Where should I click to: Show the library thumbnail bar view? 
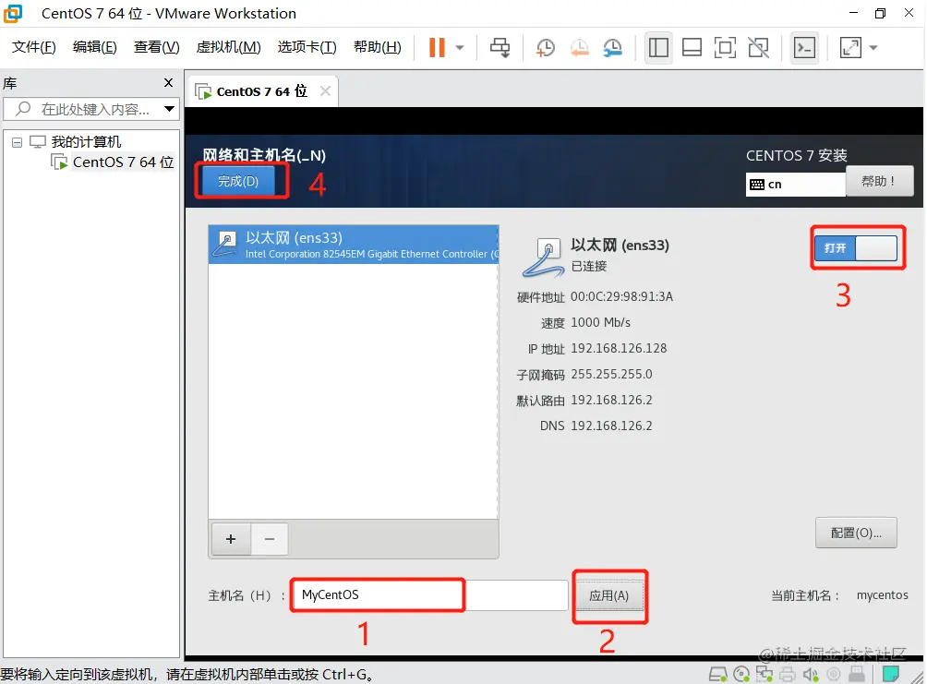[x=692, y=47]
